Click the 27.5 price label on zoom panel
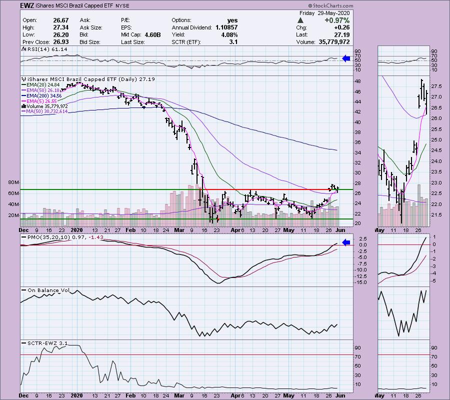 (436, 86)
